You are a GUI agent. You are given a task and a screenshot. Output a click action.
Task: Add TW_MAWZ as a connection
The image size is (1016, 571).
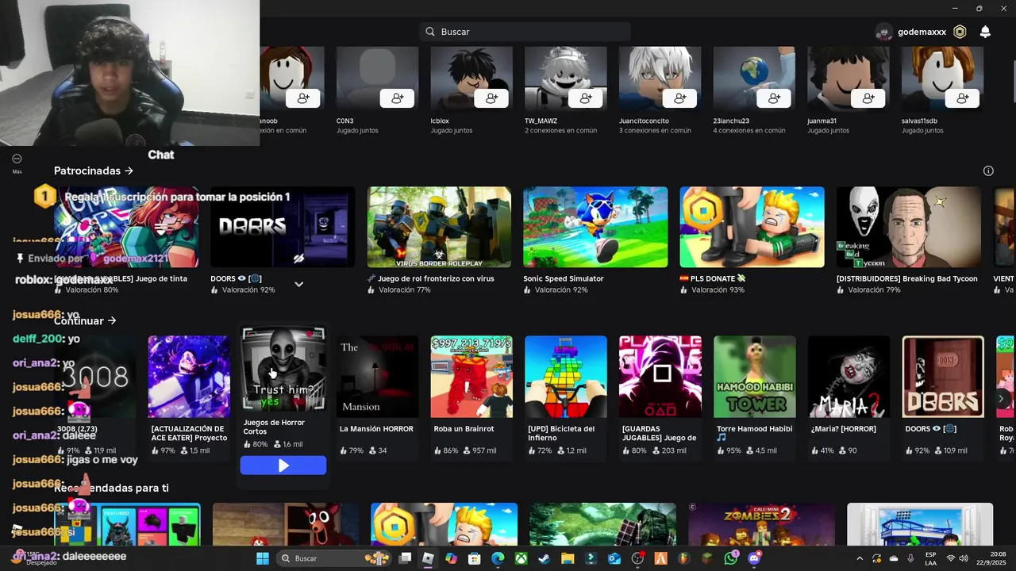point(586,98)
